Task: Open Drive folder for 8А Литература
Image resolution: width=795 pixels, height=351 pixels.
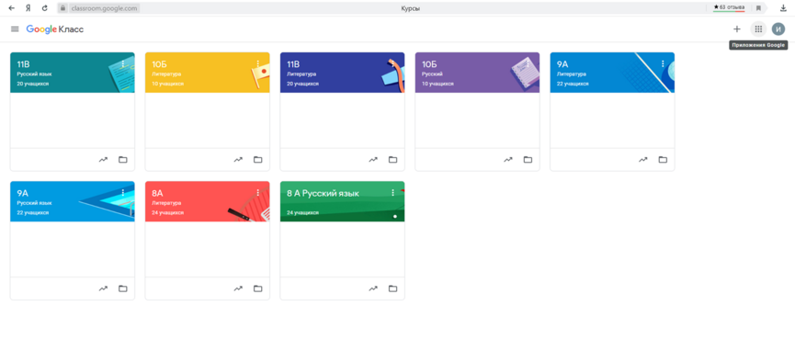Action: (257, 289)
